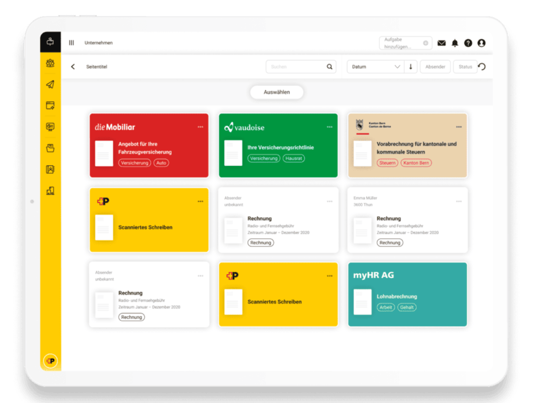Viewport: 555px width, 403px height.
Task: Open the monitor icon in the sidebar
Action: pyautogui.click(x=50, y=127)
